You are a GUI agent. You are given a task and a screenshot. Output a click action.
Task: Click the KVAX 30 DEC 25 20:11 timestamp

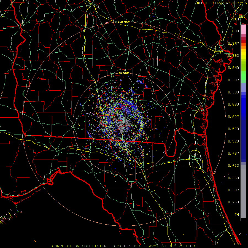tap(173, 246)
